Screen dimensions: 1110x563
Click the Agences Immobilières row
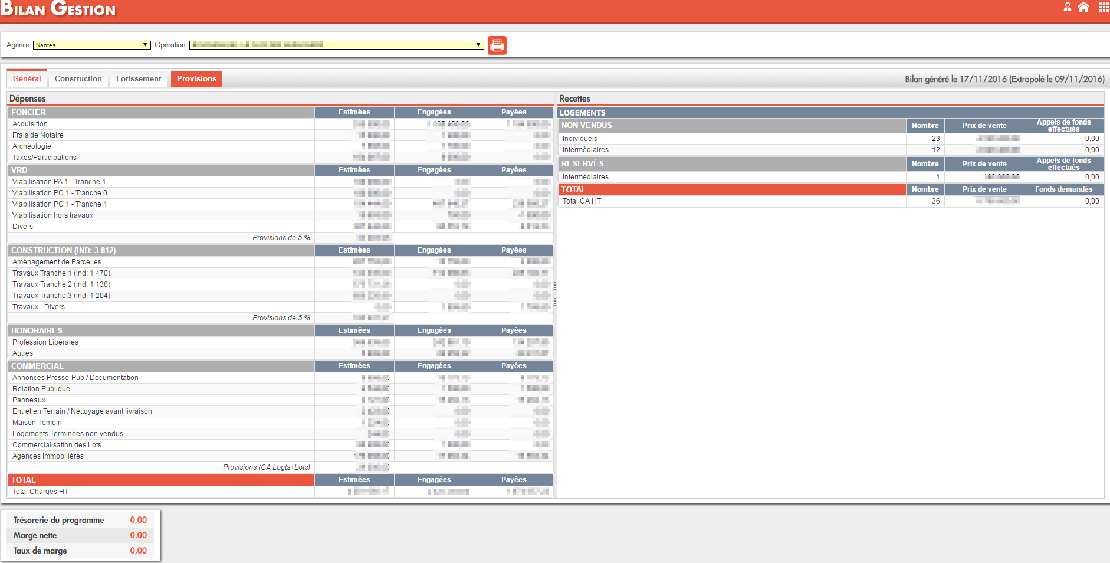point(48,456)
